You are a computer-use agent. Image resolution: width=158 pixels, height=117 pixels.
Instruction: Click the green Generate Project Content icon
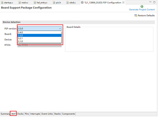(x=142, y=7)
